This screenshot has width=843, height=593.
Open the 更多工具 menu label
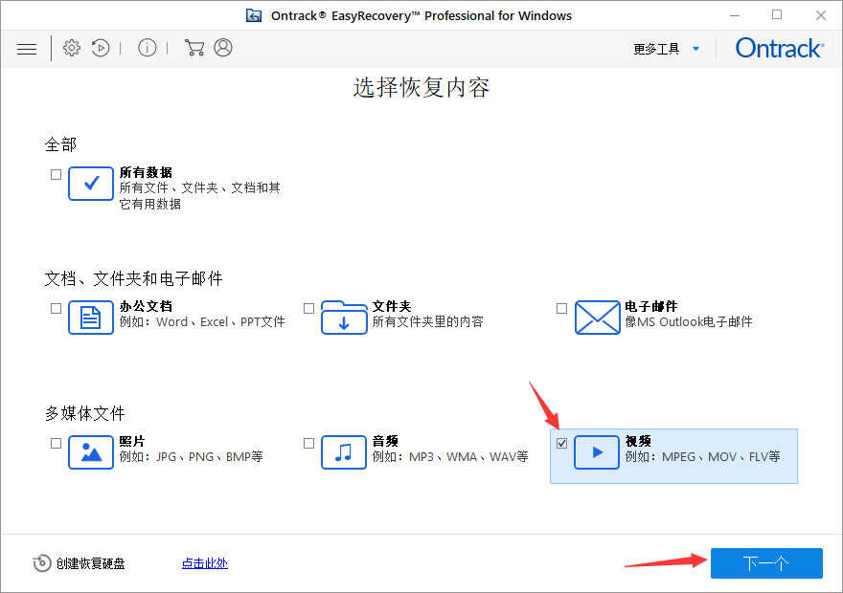[656, 49]
